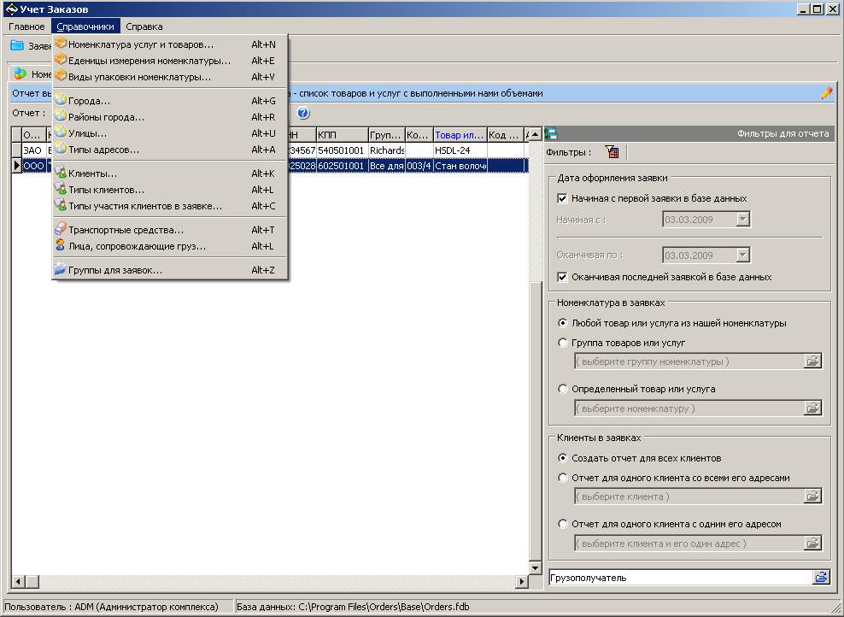844x617 pixels.
Task: Click horizontal scrollbar right arrow under table
Action: coord(522,582)
